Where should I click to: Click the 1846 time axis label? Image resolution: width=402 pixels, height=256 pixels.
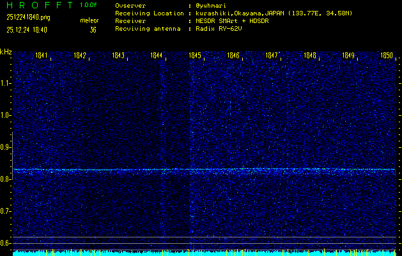tap(233, 55)
